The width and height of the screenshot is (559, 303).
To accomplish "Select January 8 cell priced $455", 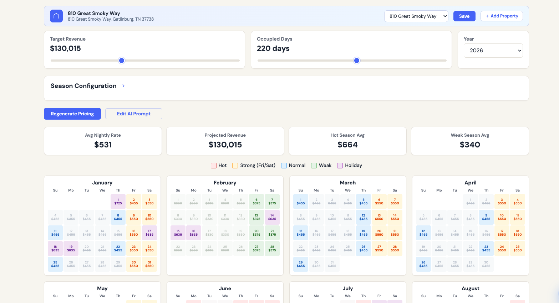I will [118, 217].
